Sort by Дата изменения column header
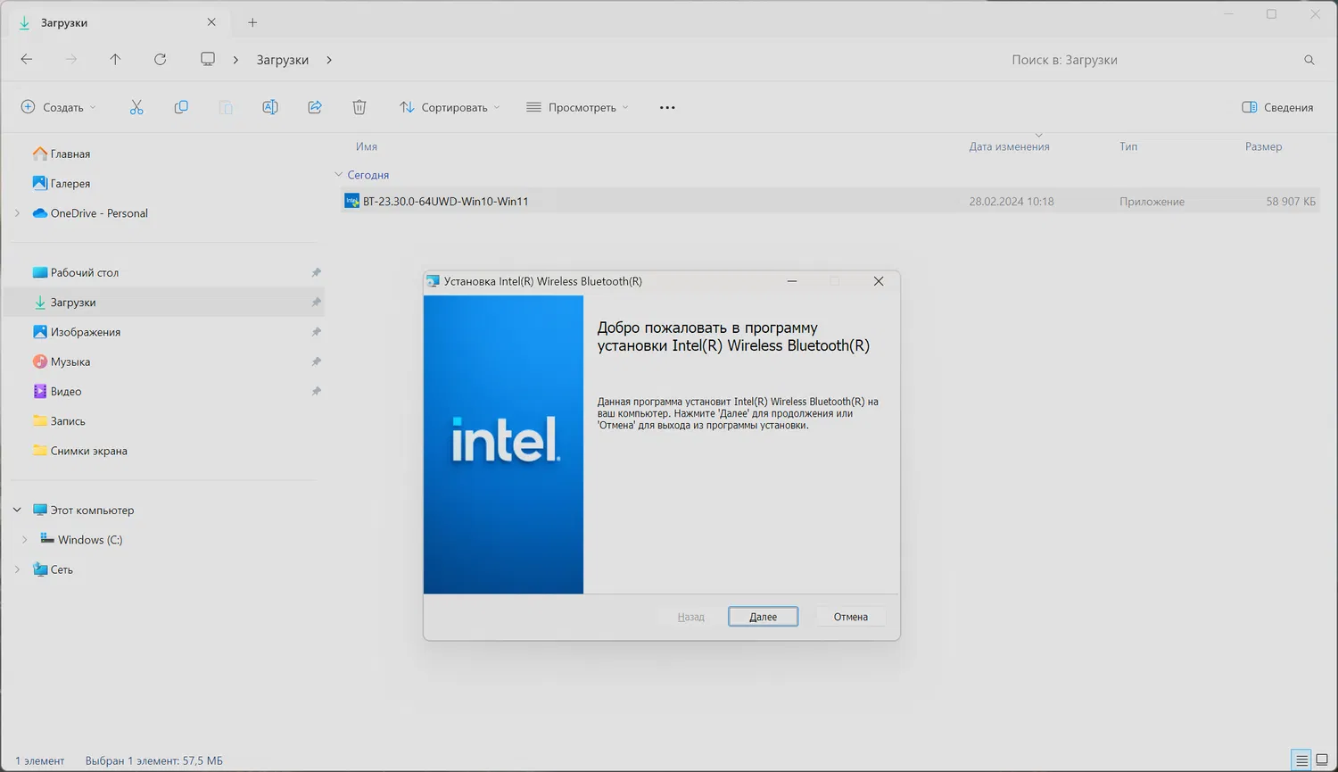The image size is (1338, 772). 1009,146
